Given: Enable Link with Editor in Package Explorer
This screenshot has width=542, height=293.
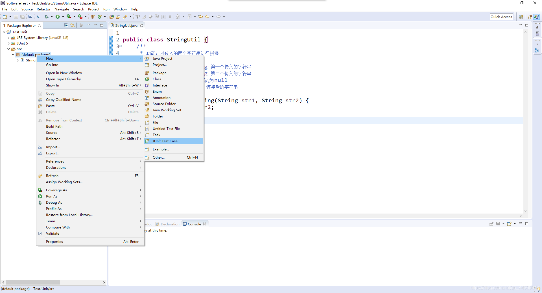Looking at the screenshot, I should (73, 25).
